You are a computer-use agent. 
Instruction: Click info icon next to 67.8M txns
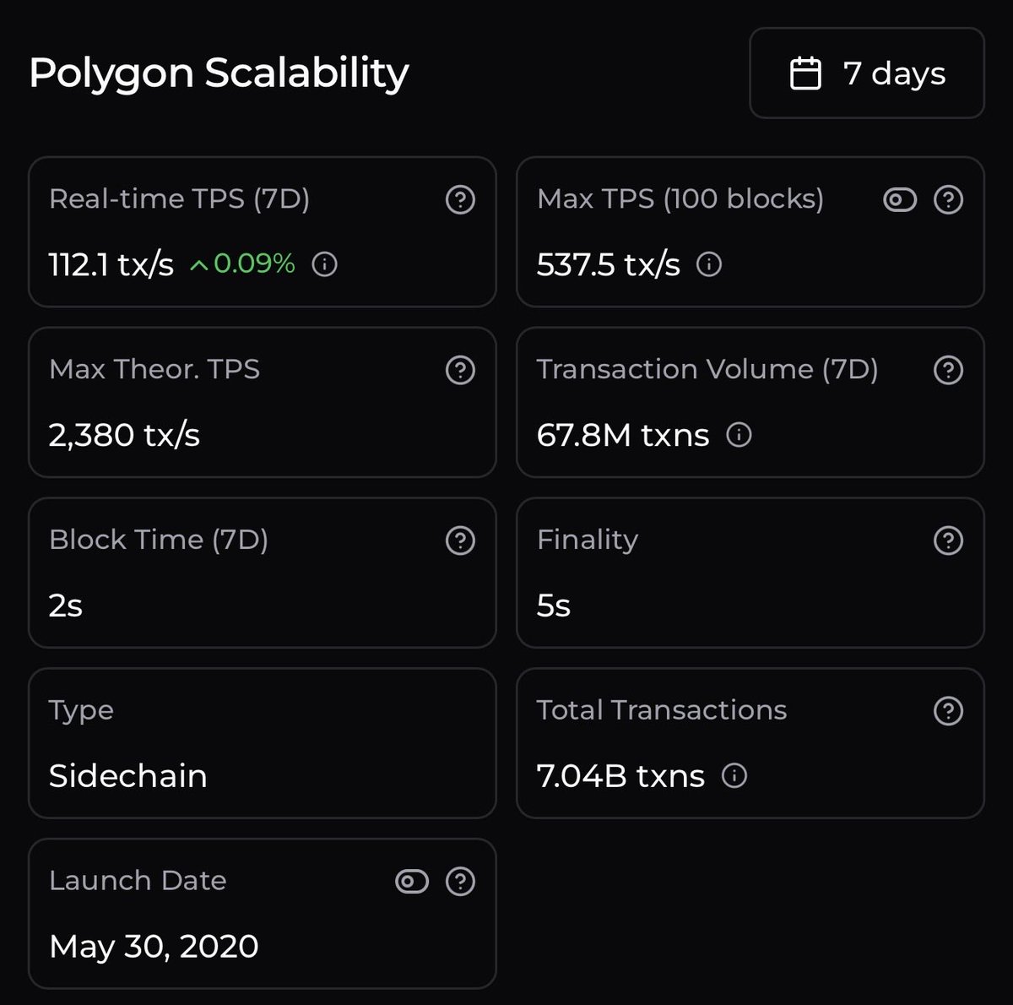coord(739,435)
